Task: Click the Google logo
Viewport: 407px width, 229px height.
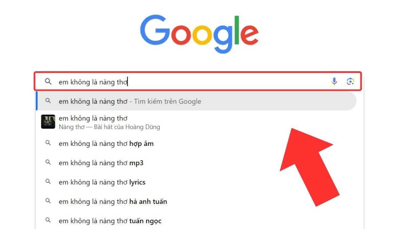Action: [x=200, y=32]
